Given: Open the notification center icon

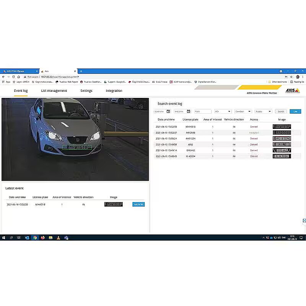Looking at the screenshot, I should tap(301, 238).
